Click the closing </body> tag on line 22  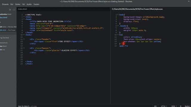click(29, 62)
